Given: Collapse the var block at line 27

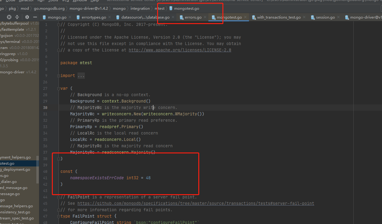Looking at the screenshot, I should (x=59, y=88).
